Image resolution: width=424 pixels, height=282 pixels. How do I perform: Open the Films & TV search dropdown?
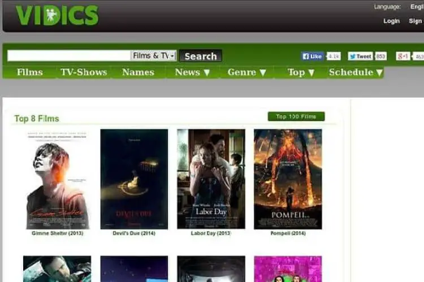(153, 56)
